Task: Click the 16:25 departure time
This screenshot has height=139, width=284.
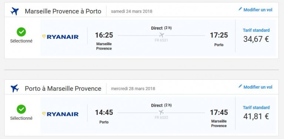Action: click(104, 35)
